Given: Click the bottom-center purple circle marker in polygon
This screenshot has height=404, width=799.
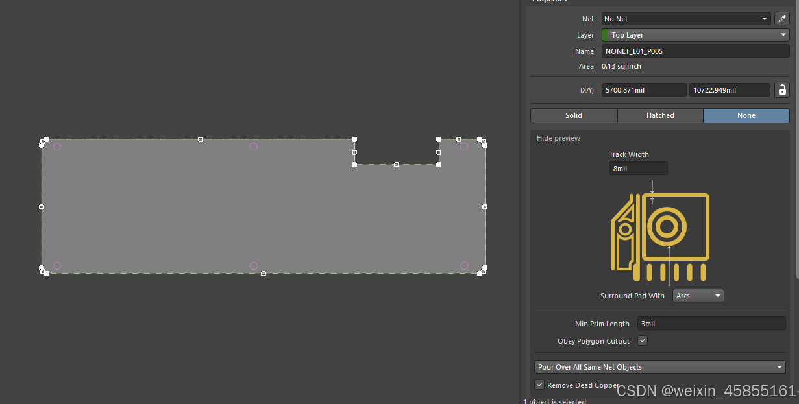Looking at the screenshot, I should point(254,266).
